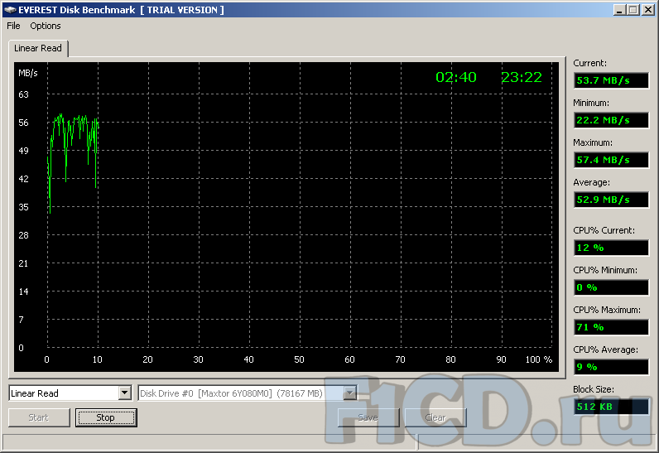Screen dimensions: 659x453
Task: Click the CPU% Maximum value 71 %
Action: pyautogui.click(x=611, y=327)
